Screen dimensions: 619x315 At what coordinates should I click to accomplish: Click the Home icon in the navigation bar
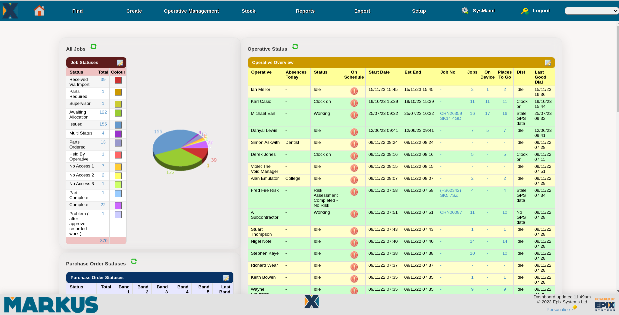(x=39, y=10)
